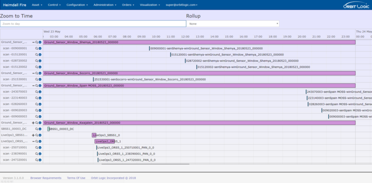
Task: Click info icon on scan -015120001 row
Action: point(40,55)
